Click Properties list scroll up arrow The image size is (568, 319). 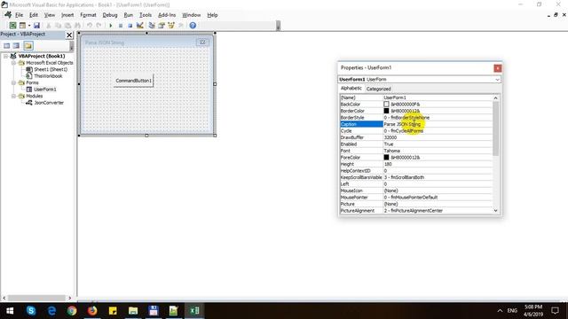point(495,98)
